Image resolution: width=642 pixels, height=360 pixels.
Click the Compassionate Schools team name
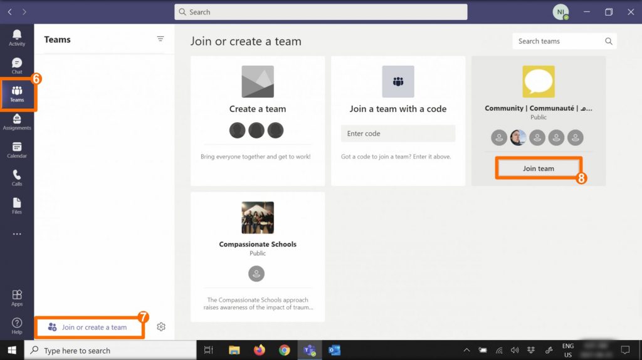pyautogui.click(x=258, y=244)
